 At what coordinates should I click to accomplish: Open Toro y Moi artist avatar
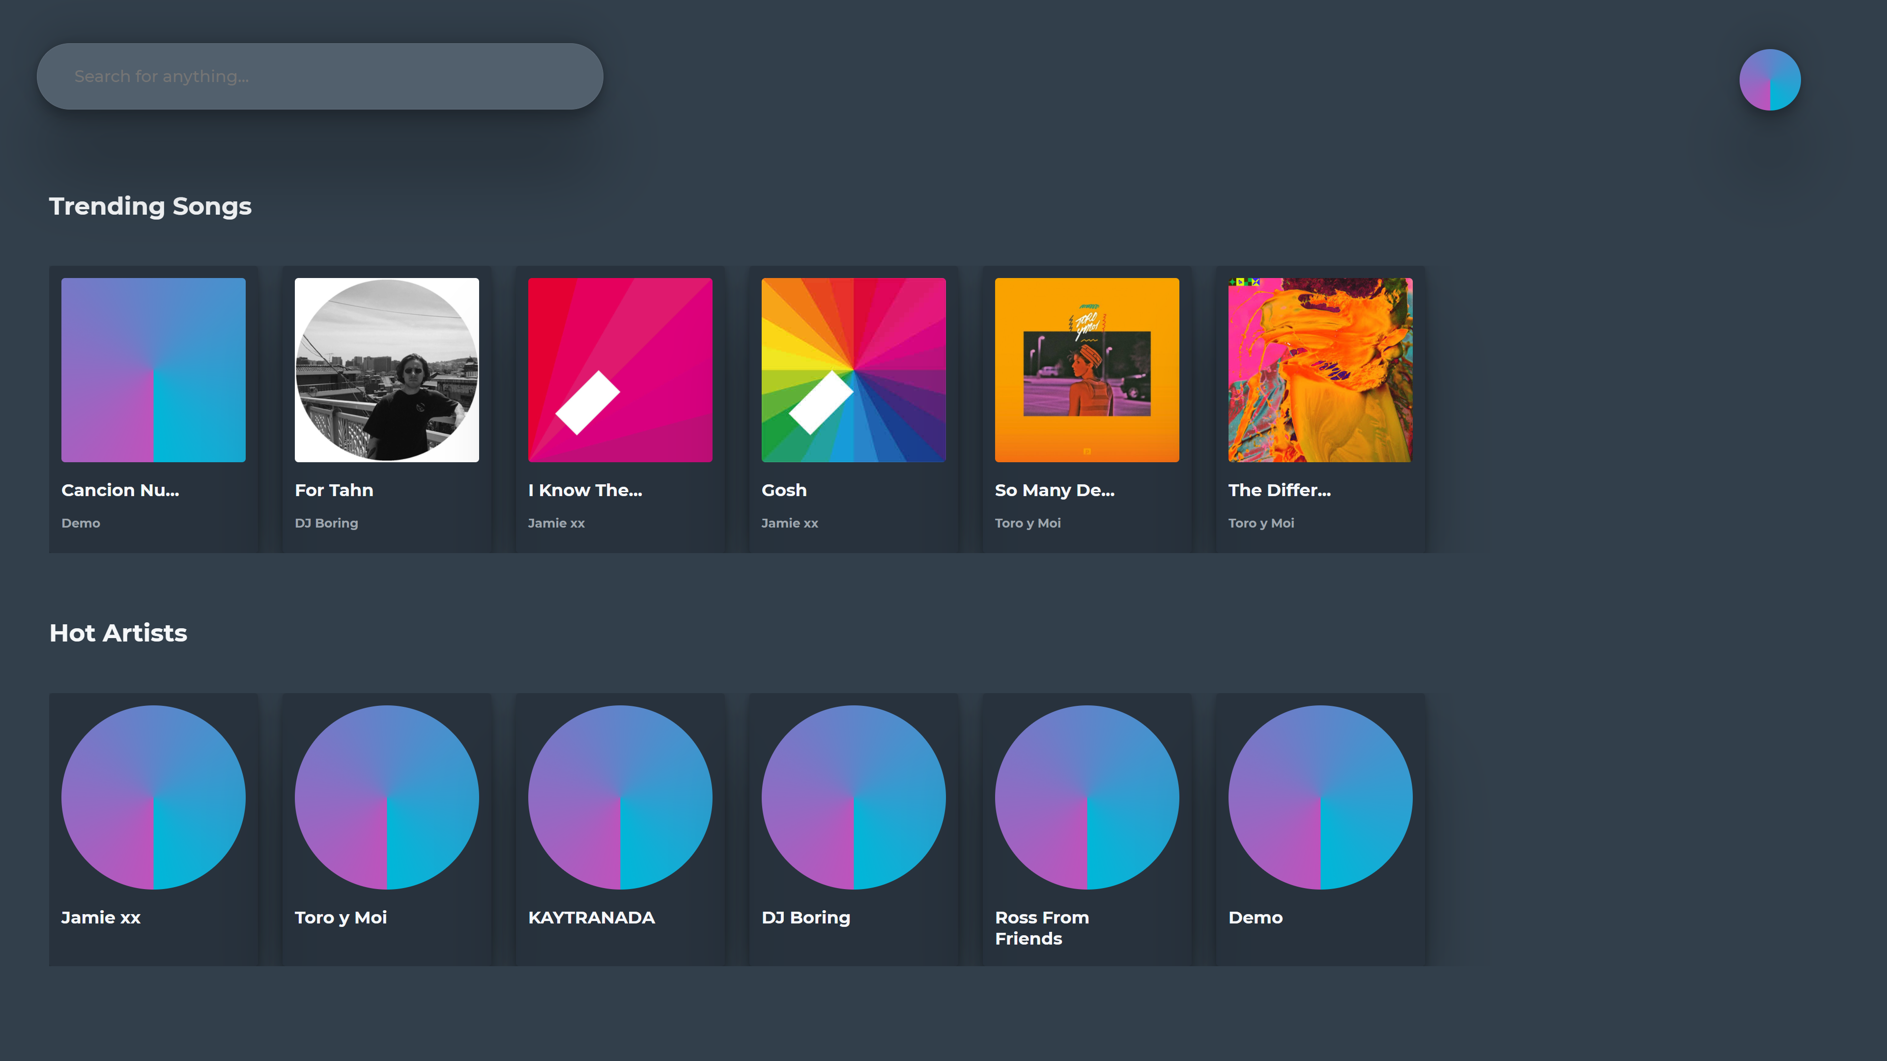pyautogui.click(x=386, y=797)
